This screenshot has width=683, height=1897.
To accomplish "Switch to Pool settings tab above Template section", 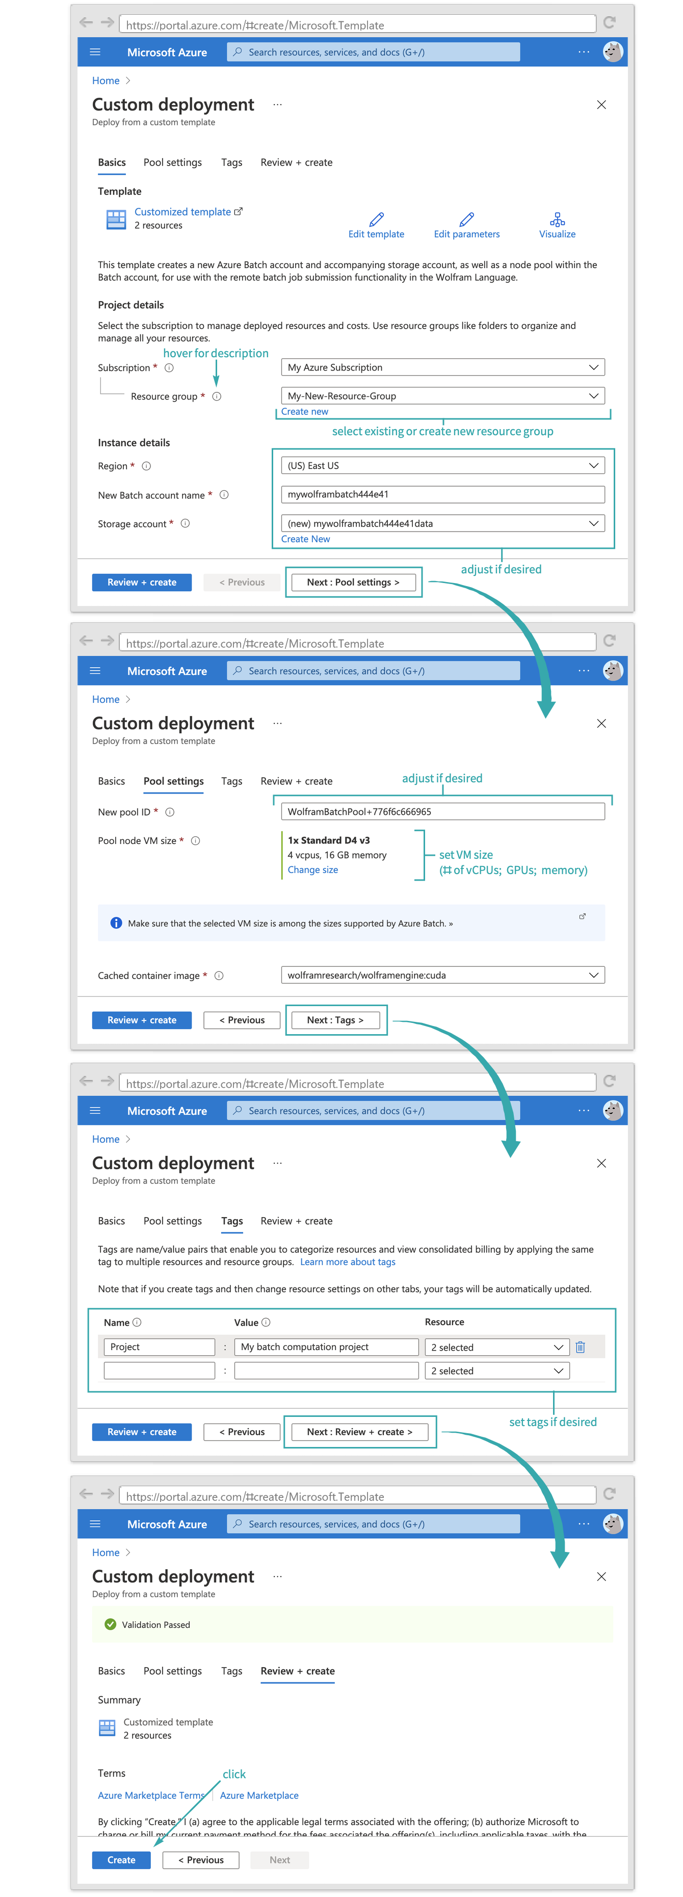I will [172, 163].
